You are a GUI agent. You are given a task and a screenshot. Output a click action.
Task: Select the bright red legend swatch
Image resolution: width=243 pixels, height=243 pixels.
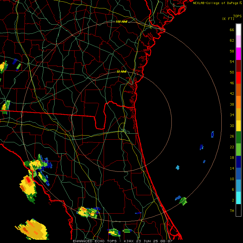tap(238, 78)
